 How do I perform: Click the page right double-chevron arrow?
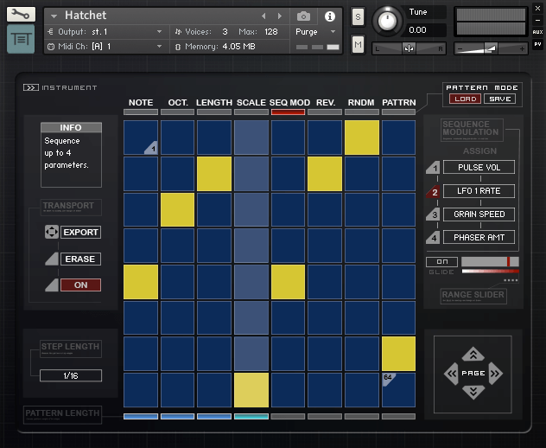pyautogui.click(x=495, y=374)
